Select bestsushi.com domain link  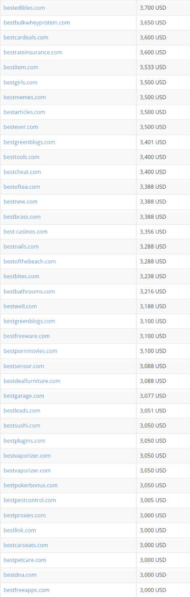[22, 426]
